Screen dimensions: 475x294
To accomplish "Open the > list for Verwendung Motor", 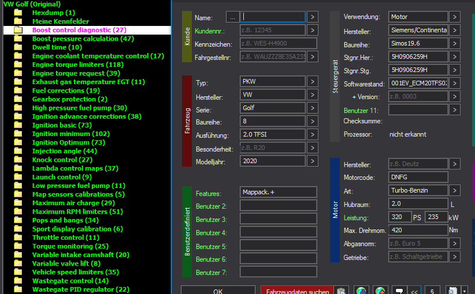I will click(x=455, y=17).
